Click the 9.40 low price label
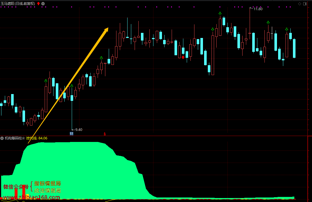Viewport: 312px width, 202px height. click(79, 130)
